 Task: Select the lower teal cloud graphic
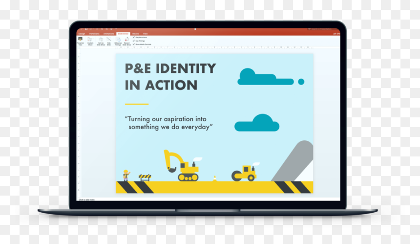256,123
